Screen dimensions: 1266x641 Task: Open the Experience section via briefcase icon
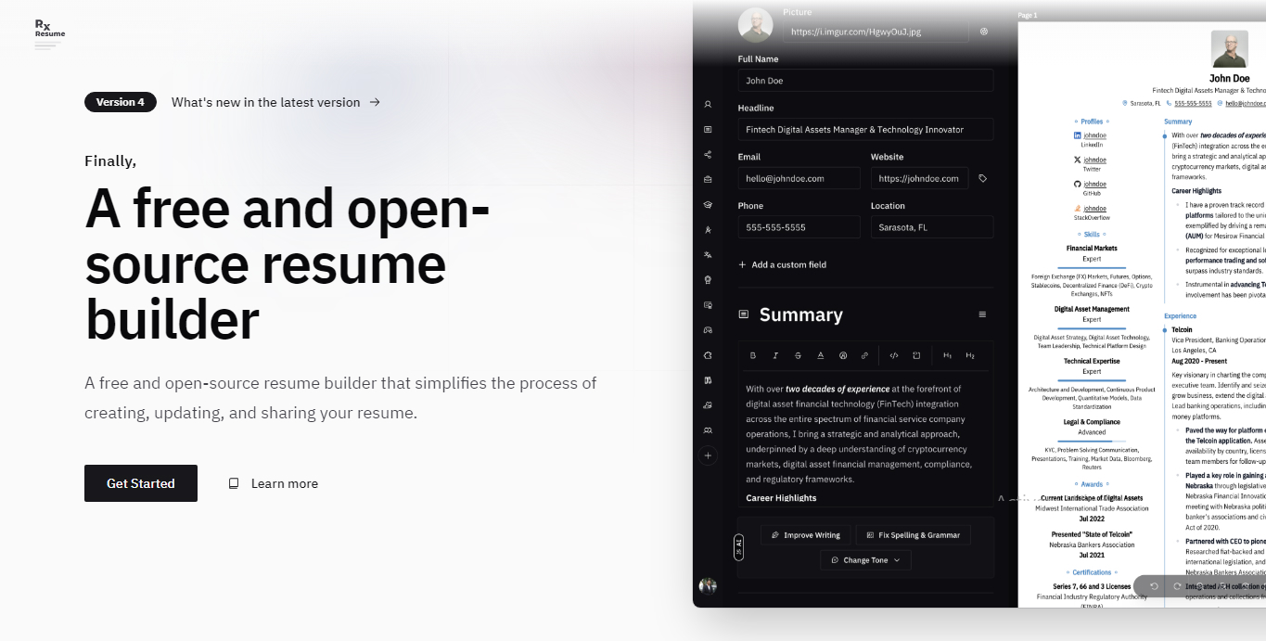[x=707, y=178]
